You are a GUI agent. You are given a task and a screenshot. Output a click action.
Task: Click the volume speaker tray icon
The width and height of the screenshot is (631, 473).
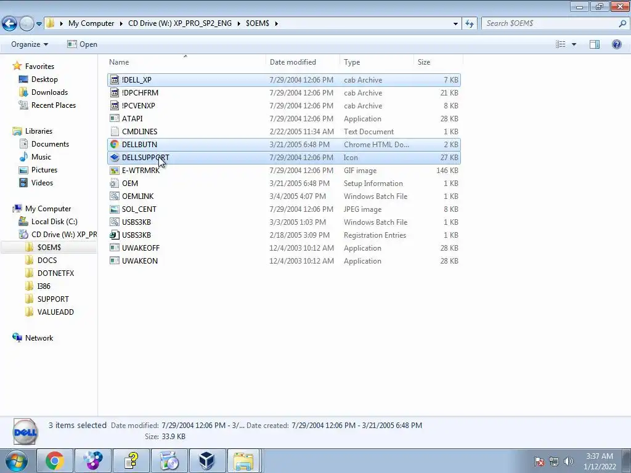(569, 461)
